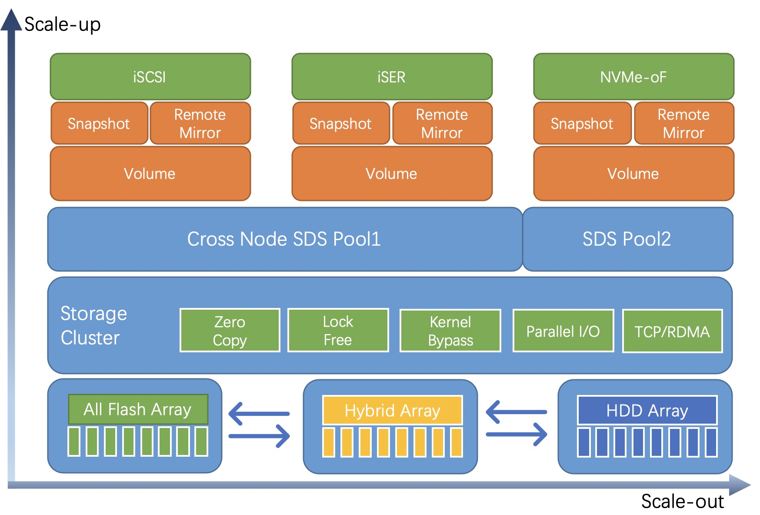Click Remote Mirror box under iSER
This screenshot has height=515, width=760.
(443, 124)
